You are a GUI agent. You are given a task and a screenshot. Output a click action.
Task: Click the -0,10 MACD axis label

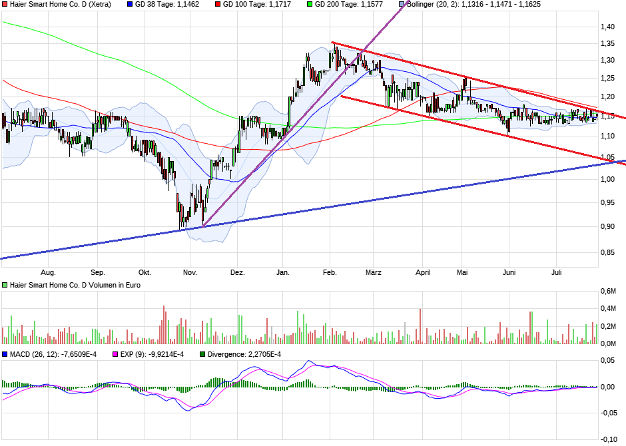[607, 439]
